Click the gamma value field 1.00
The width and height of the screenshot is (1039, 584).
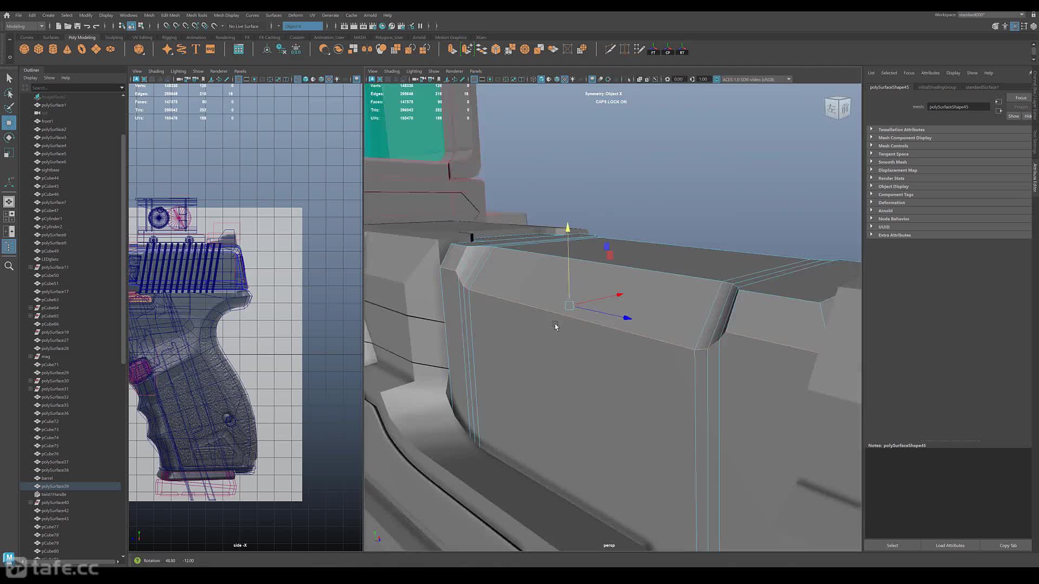pos(703,79)
